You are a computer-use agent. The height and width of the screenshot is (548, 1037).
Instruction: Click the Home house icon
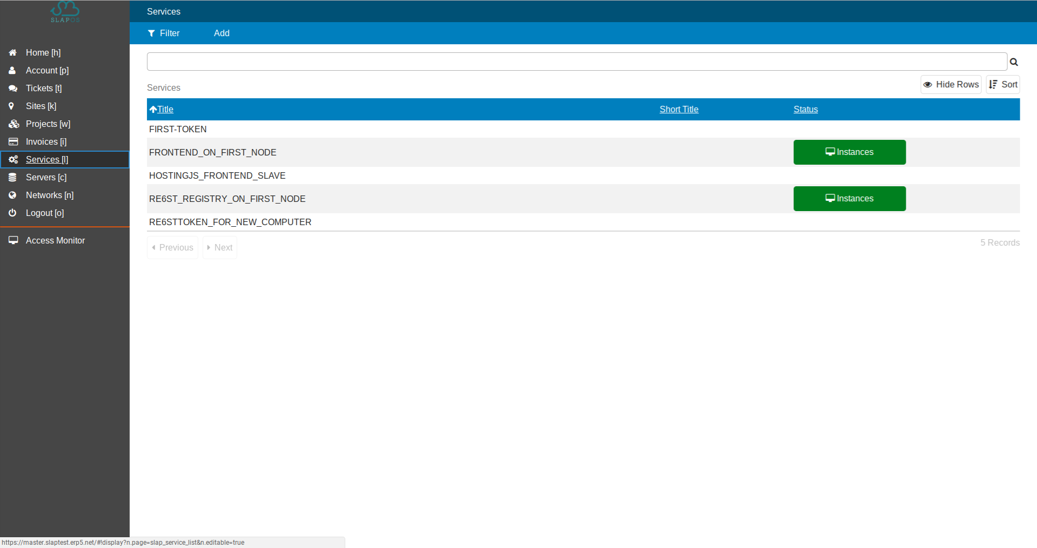[x=12, y=53]
